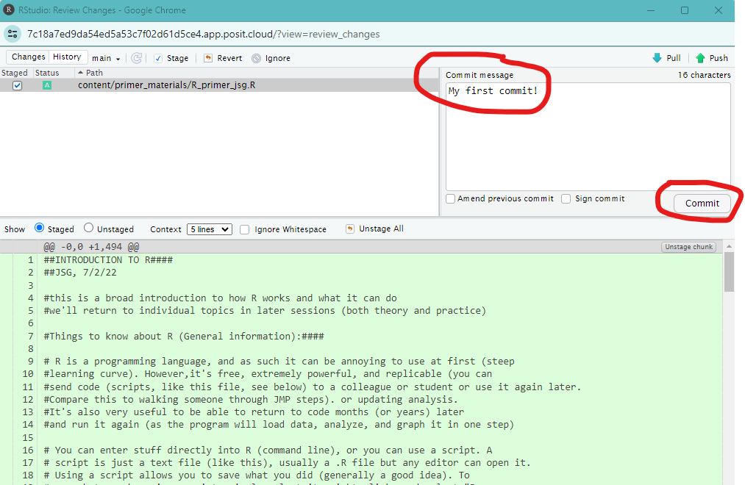The height and width of the screenshot is (485, 745).
Task: Select the Changes tab
Action: [x=27, y=56]
